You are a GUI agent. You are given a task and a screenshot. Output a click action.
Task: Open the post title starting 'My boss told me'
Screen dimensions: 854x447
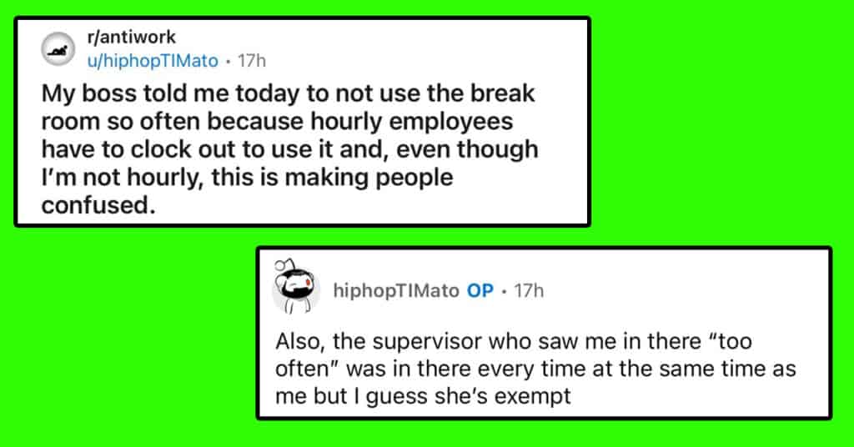click(x=289, y=149)
